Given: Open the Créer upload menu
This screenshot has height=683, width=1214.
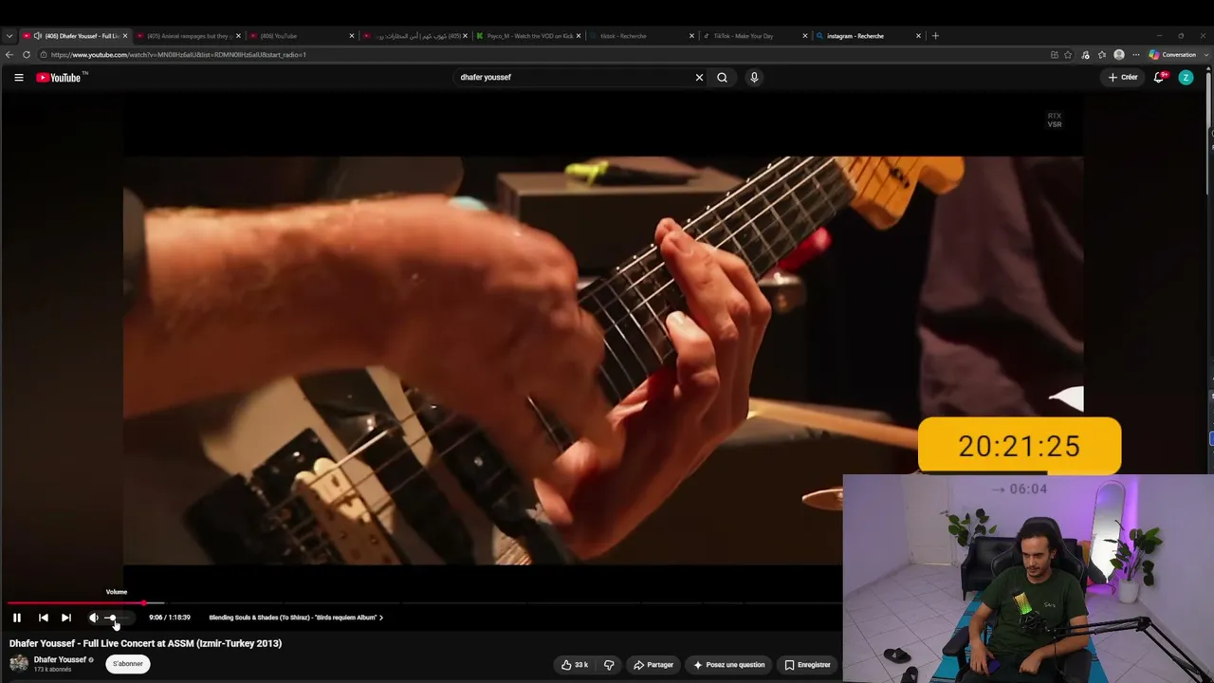Looking at the screenshot, I should pos(1123,78).
